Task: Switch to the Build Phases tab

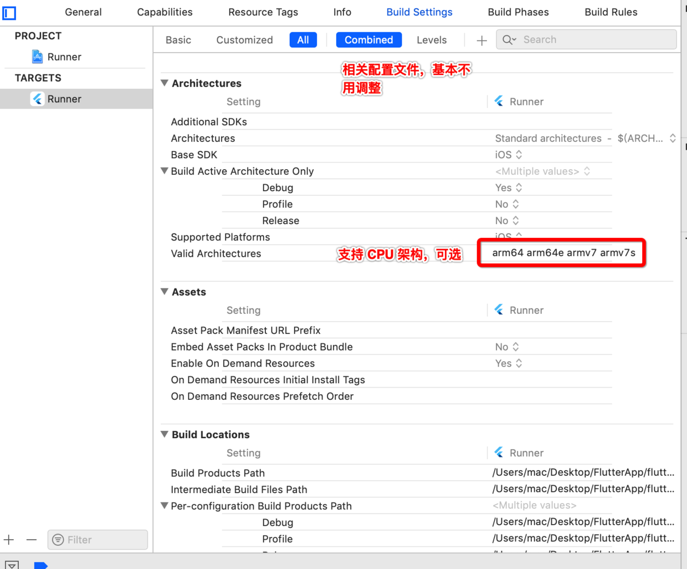Action: pyautogui.click(x=518, y=12)
